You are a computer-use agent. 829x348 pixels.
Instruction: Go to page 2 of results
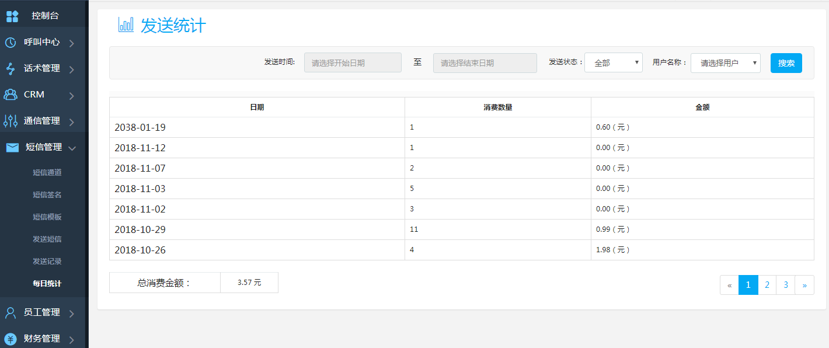pyautogui.click(x=767, y=285)
